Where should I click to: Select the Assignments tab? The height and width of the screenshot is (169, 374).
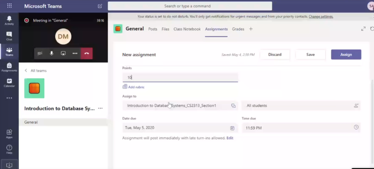point(216,29)
